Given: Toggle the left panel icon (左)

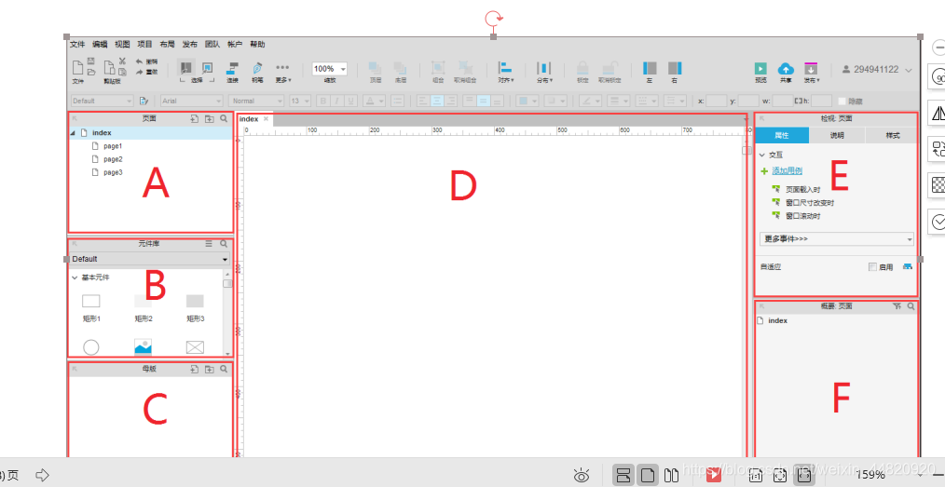Looking at the screenshot, I should tap(650, 68).
